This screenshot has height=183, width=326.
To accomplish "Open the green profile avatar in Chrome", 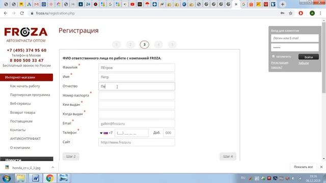I will pyautogui.click(x=312, y=13).
